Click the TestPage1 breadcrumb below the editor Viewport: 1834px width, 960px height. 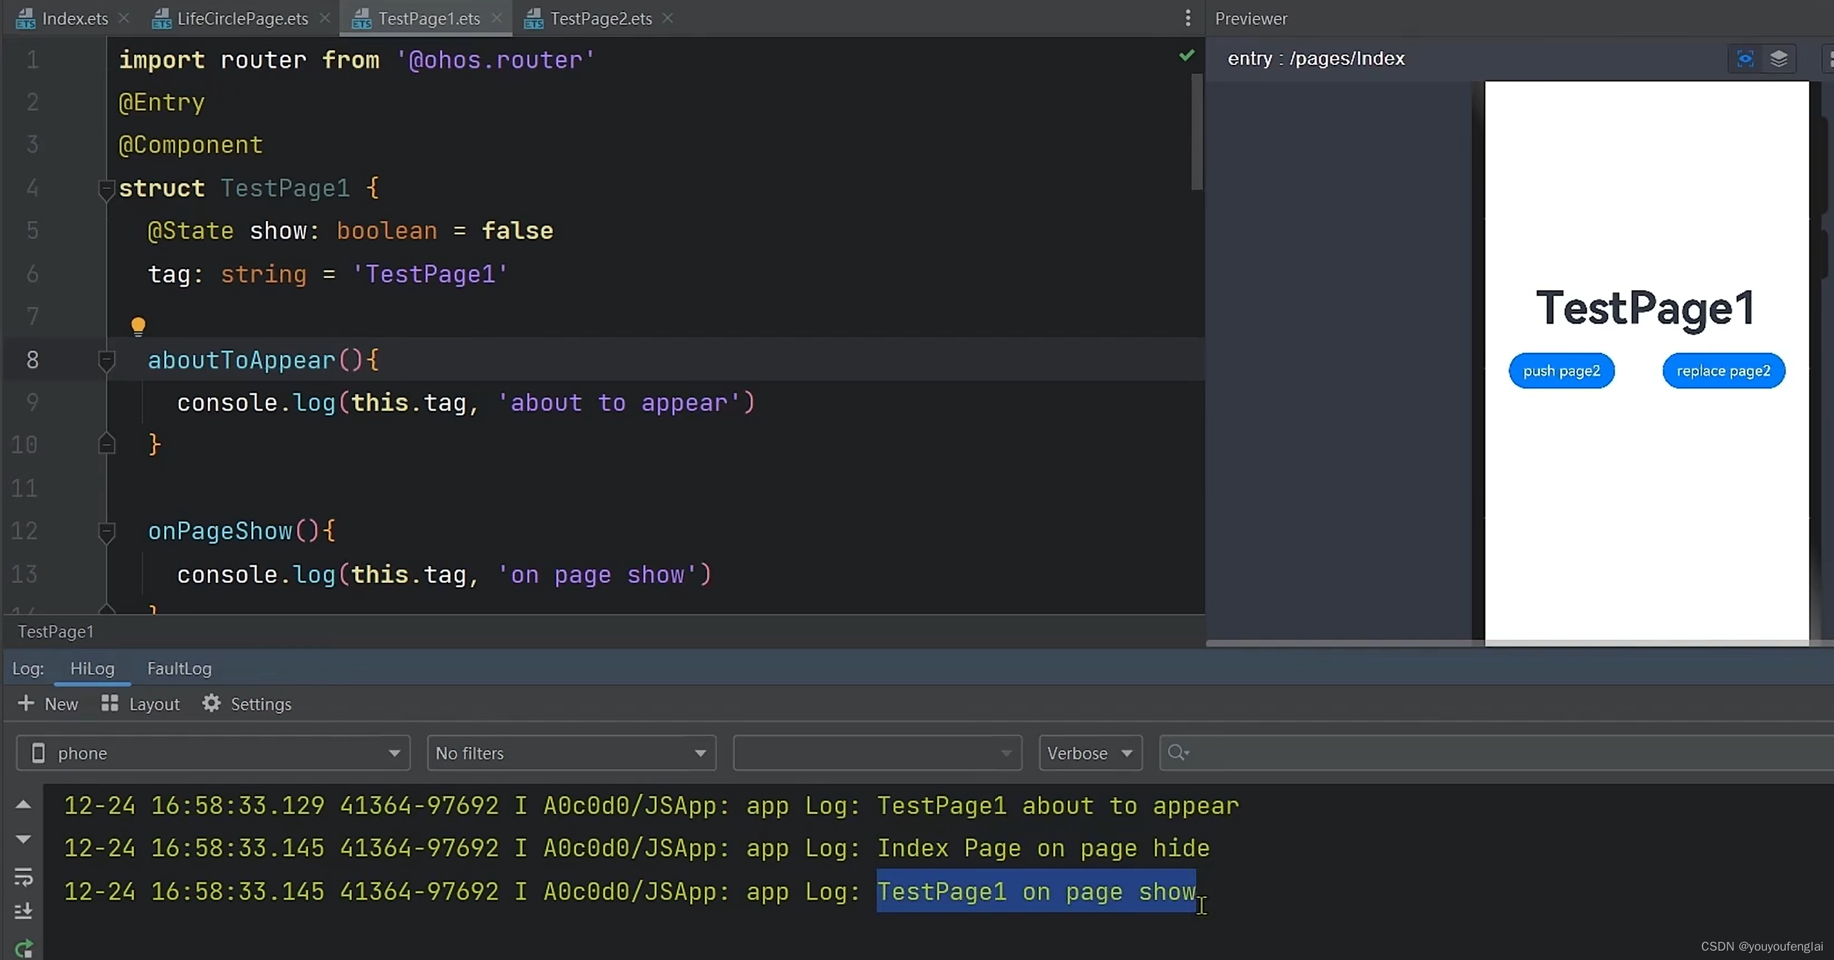point(56,631)
